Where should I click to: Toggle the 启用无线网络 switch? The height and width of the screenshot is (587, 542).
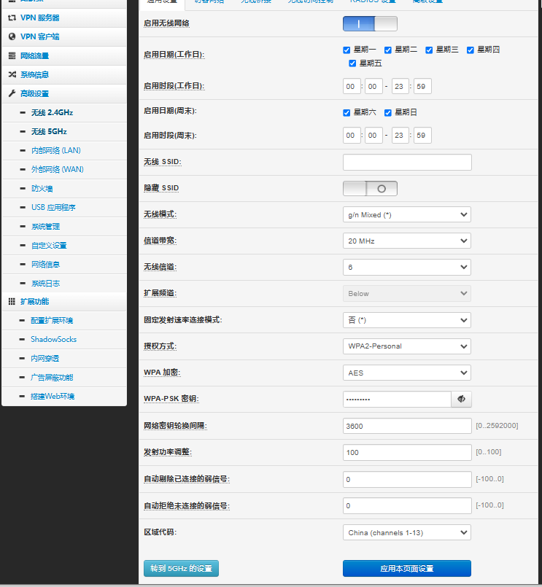370,23
